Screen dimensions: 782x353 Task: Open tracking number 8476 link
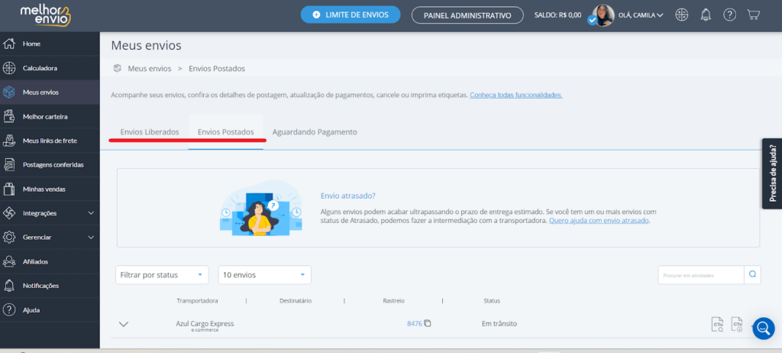coord(415,323)
